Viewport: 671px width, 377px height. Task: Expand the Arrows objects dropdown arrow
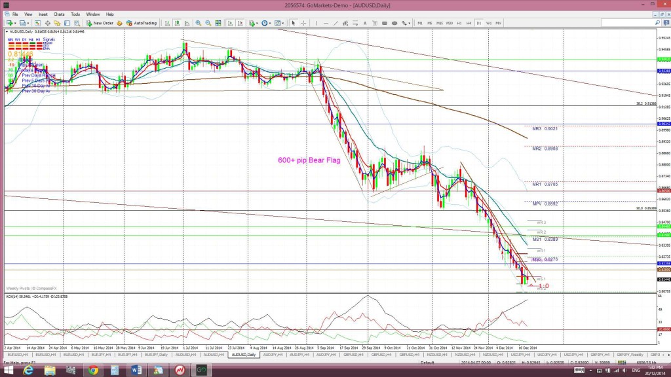click(x=409, y=23)
